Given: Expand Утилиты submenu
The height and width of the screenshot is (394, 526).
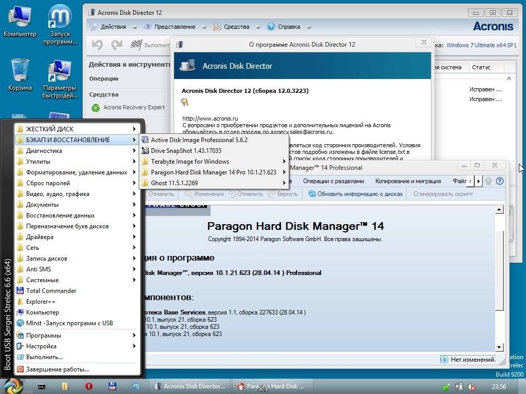Looking at the screenshot, I should (x=78, y=162).
